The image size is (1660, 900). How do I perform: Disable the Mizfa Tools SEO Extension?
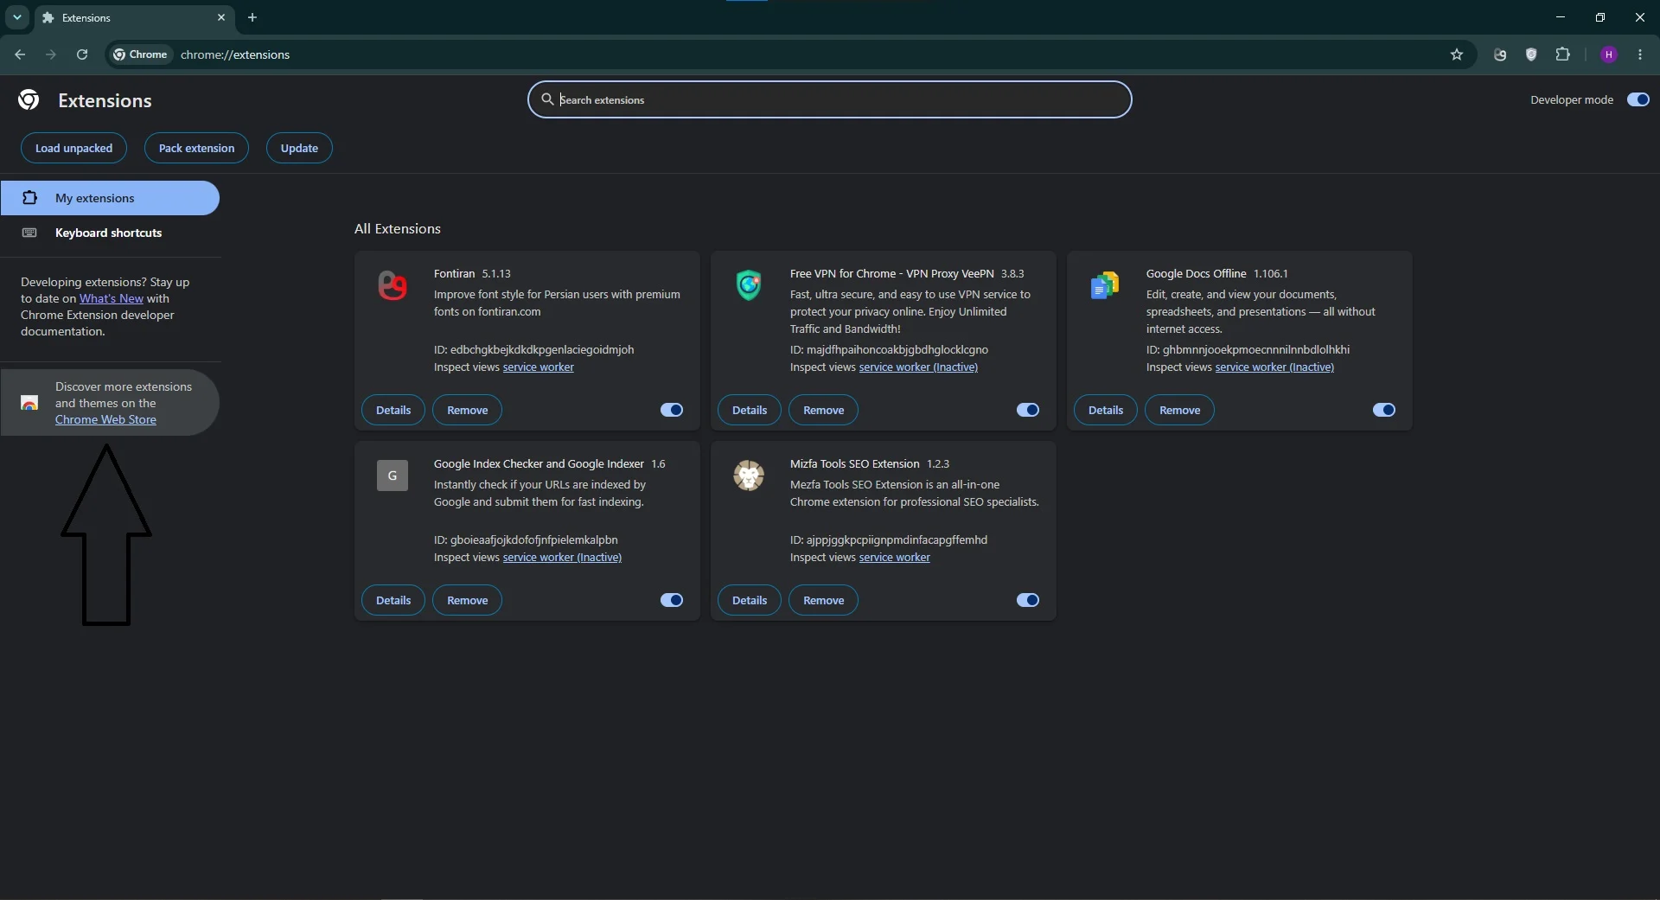click(1028, 600)
